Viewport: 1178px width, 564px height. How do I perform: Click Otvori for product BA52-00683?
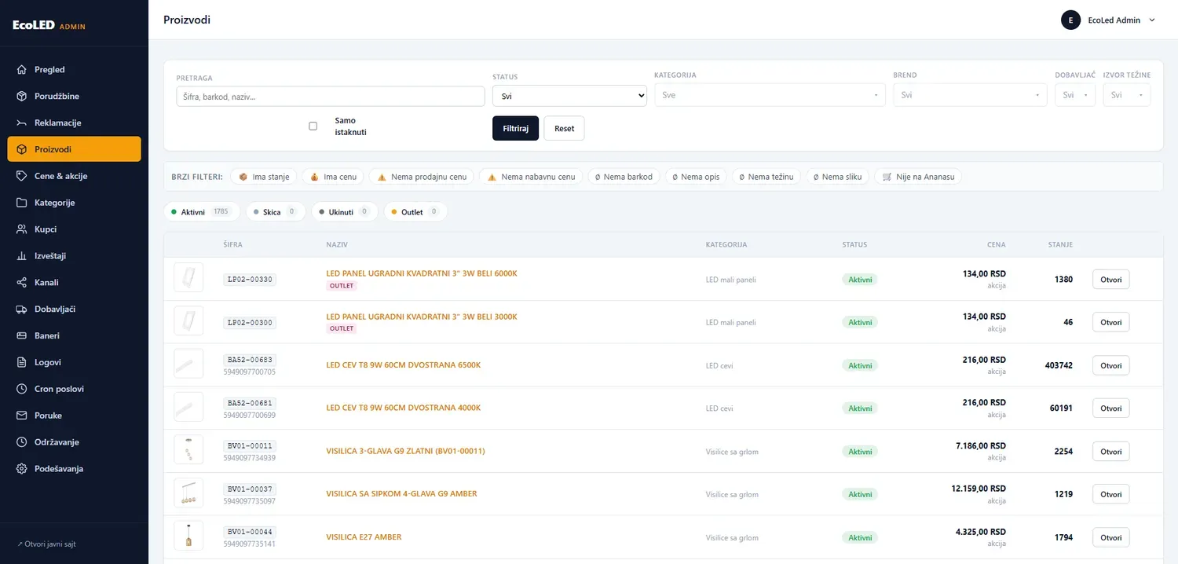point(1110,365)
